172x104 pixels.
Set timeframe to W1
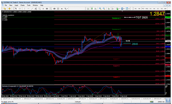tap(162, 9)
